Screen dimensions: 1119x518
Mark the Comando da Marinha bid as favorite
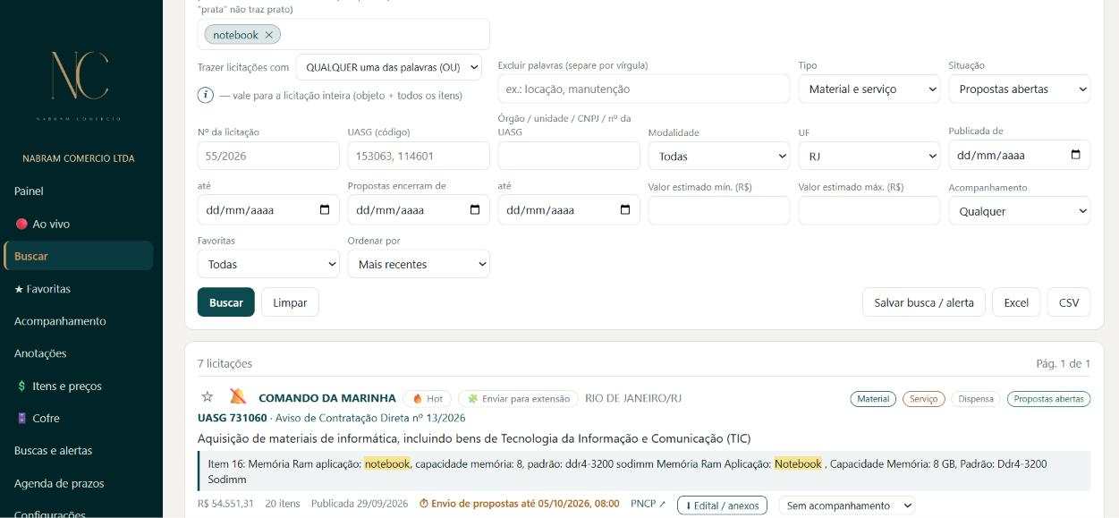point(207,397)
